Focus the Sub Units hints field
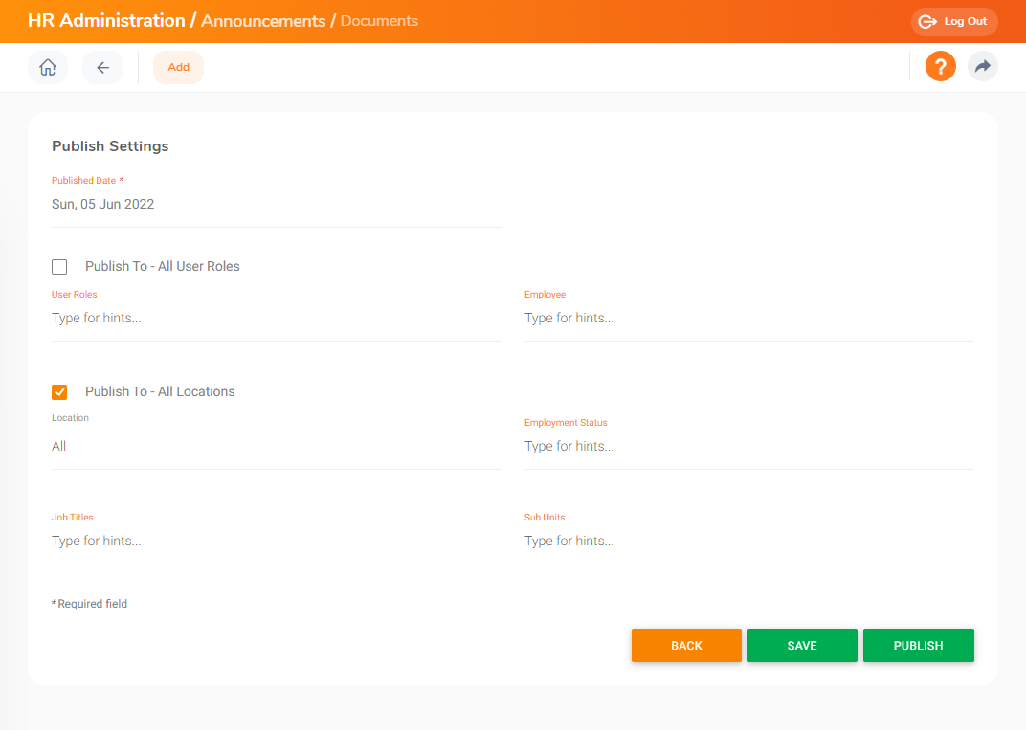Image resolution: width=1026 pixels, height=730 pixels. pyautogui.click(x=749, y=541)
